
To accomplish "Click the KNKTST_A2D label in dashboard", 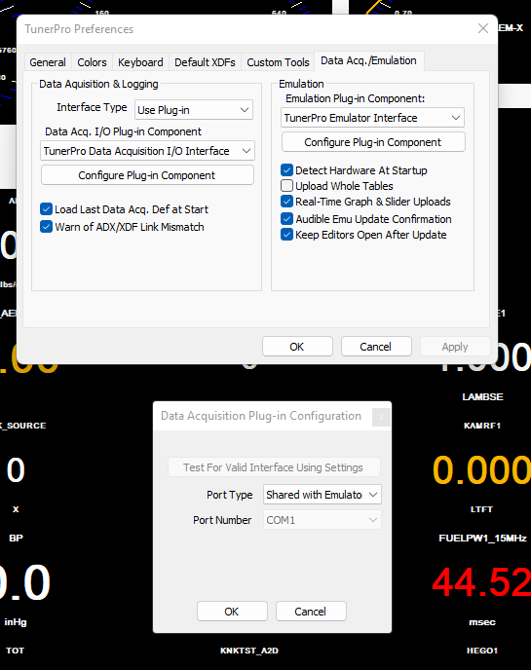I will pyautogui.click(x=249, y=651).
